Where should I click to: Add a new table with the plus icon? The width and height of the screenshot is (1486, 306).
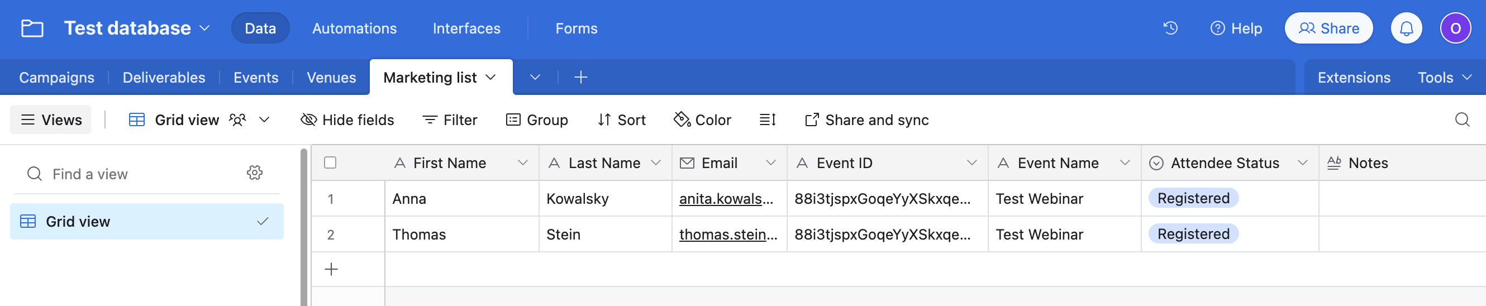coord(581,77)
